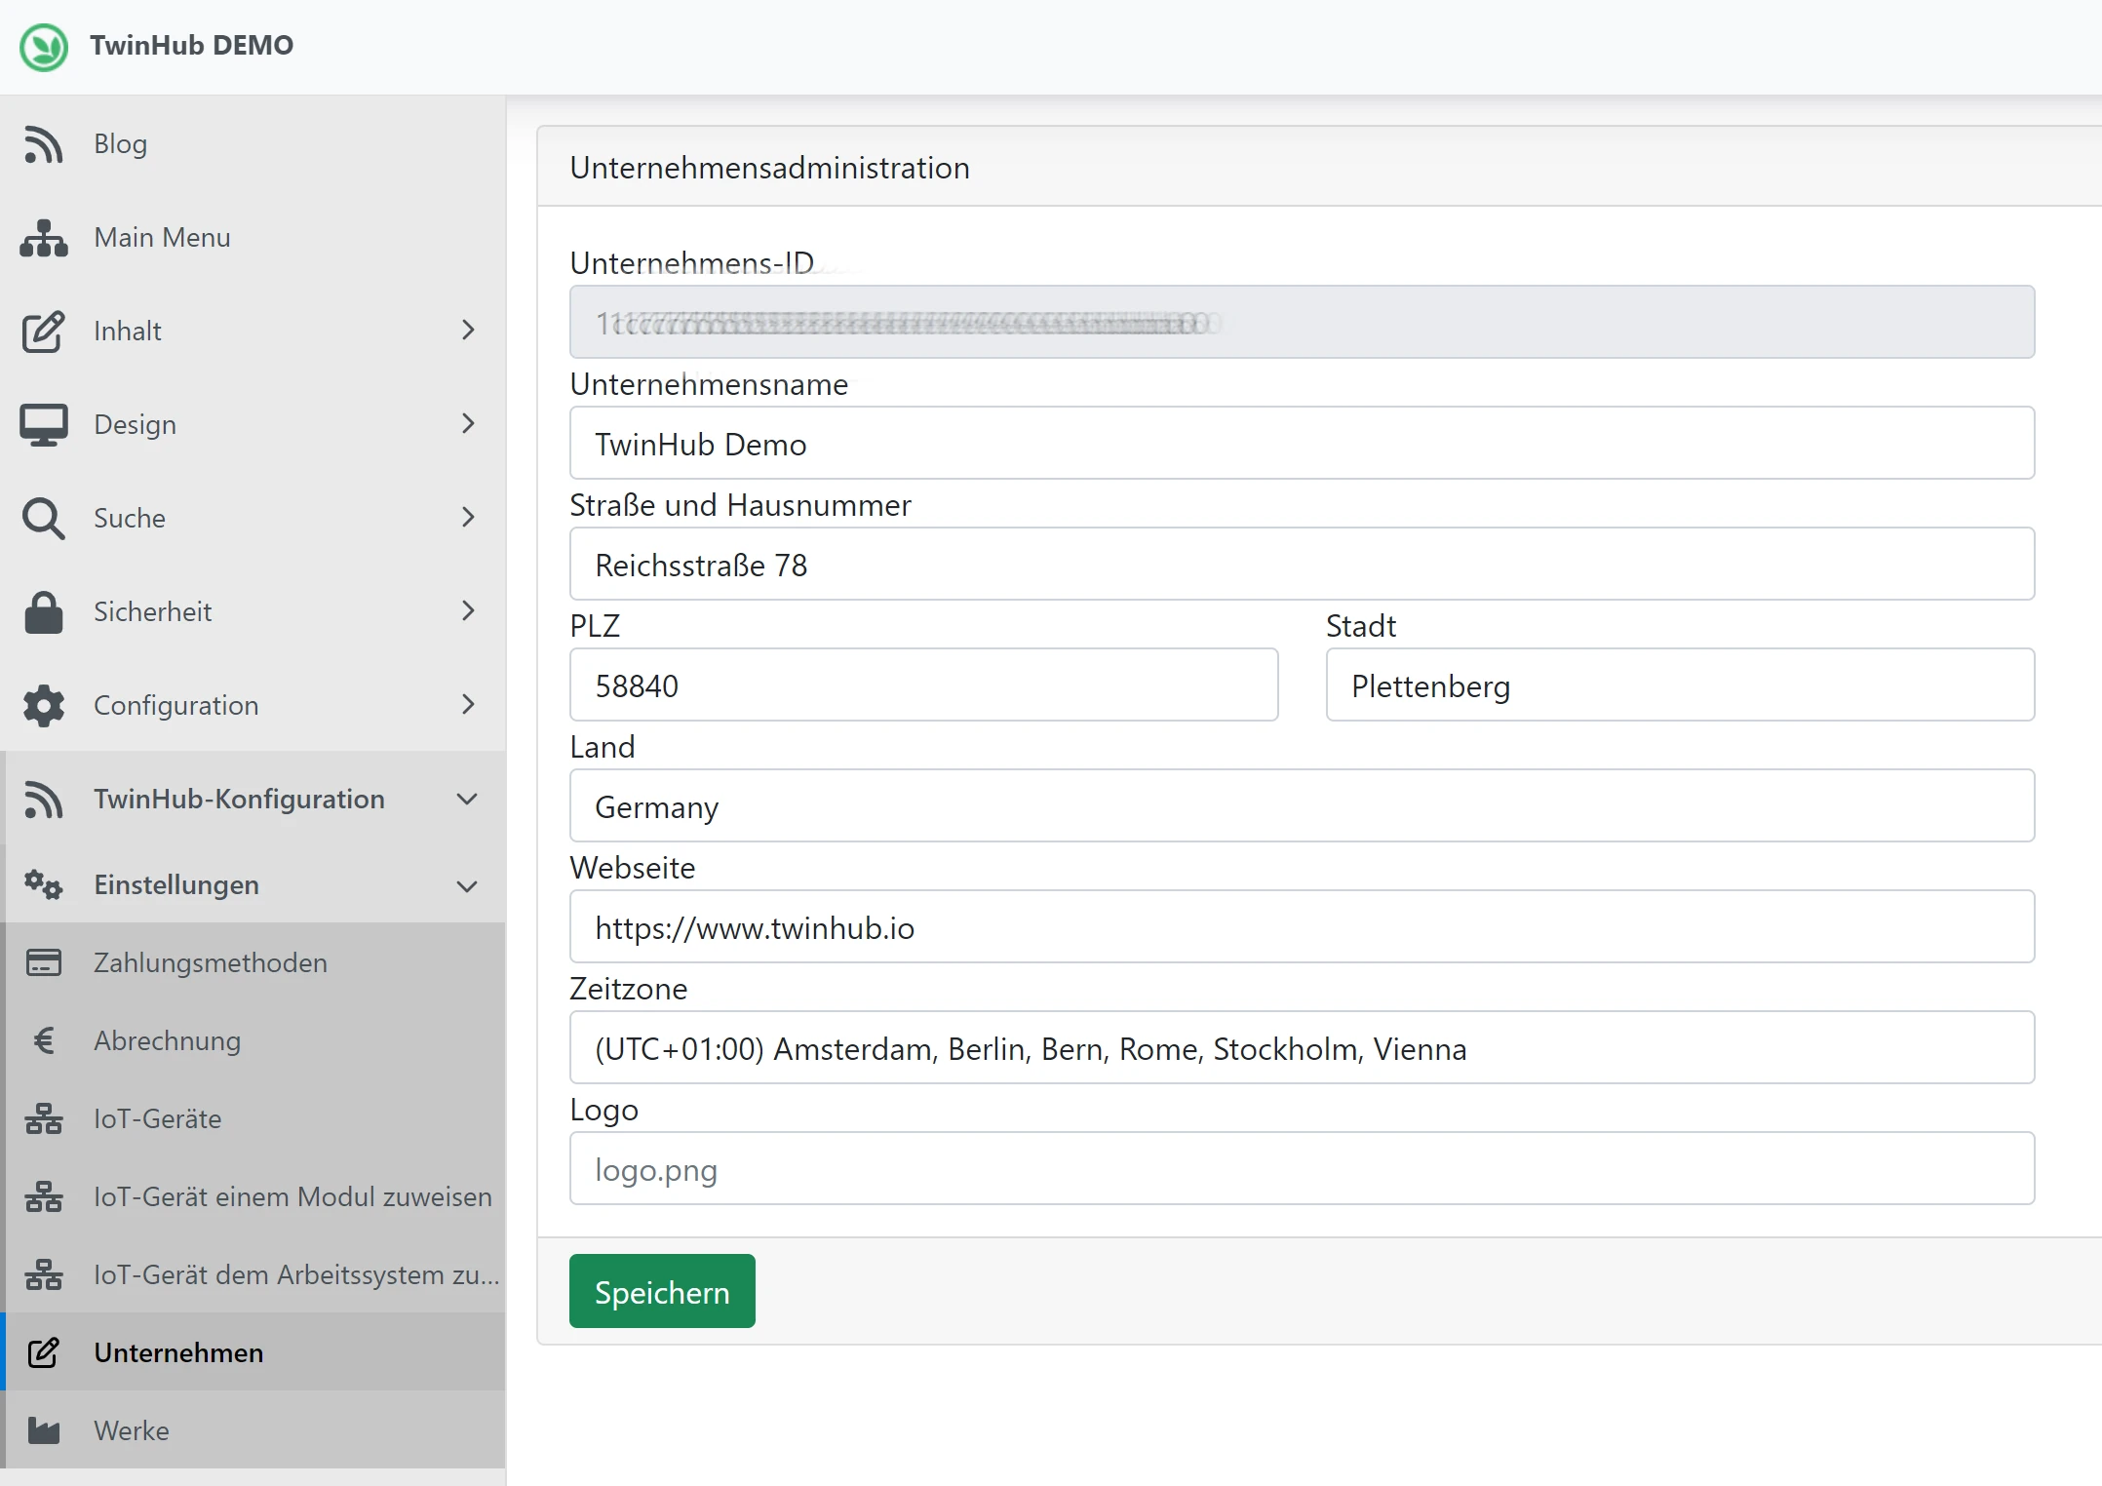The image size is (2102, 1486).
Task: Click the TwinHub green leaf logo
Action: [x=44, y=46]
